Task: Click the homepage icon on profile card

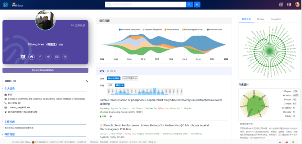Action: 32,57
